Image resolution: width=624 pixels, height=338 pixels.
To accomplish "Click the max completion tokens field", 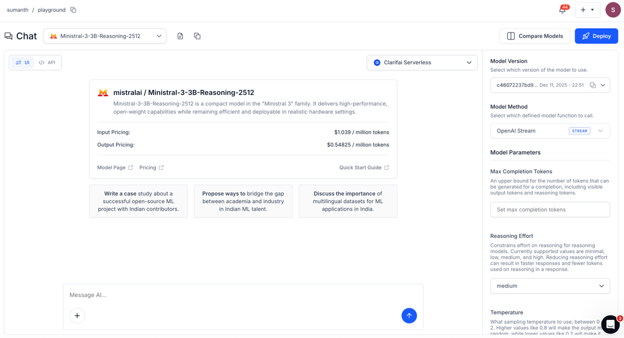I will coord(550,210).
